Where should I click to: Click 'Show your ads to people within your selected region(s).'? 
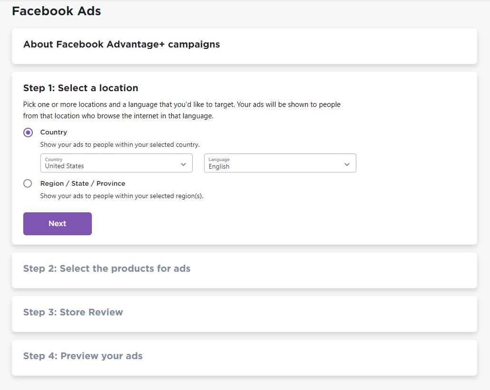122,196
